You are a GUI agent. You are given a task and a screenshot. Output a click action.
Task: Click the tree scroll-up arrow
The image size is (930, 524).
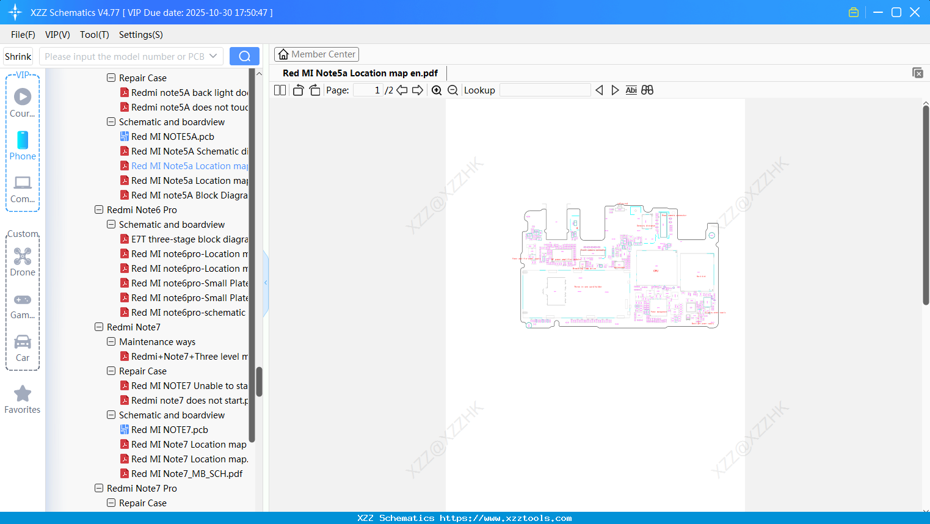coord(259,73)
